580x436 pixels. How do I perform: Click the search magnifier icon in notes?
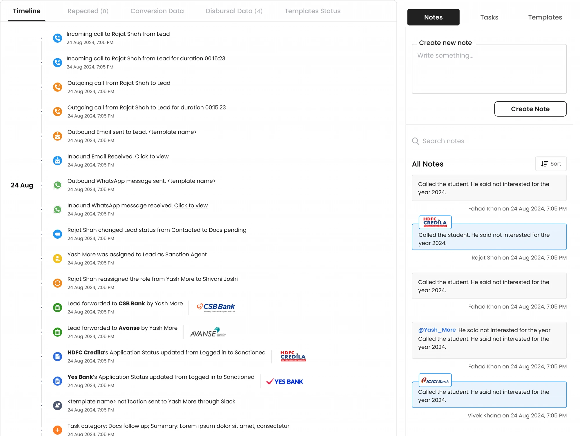(416, 141)
